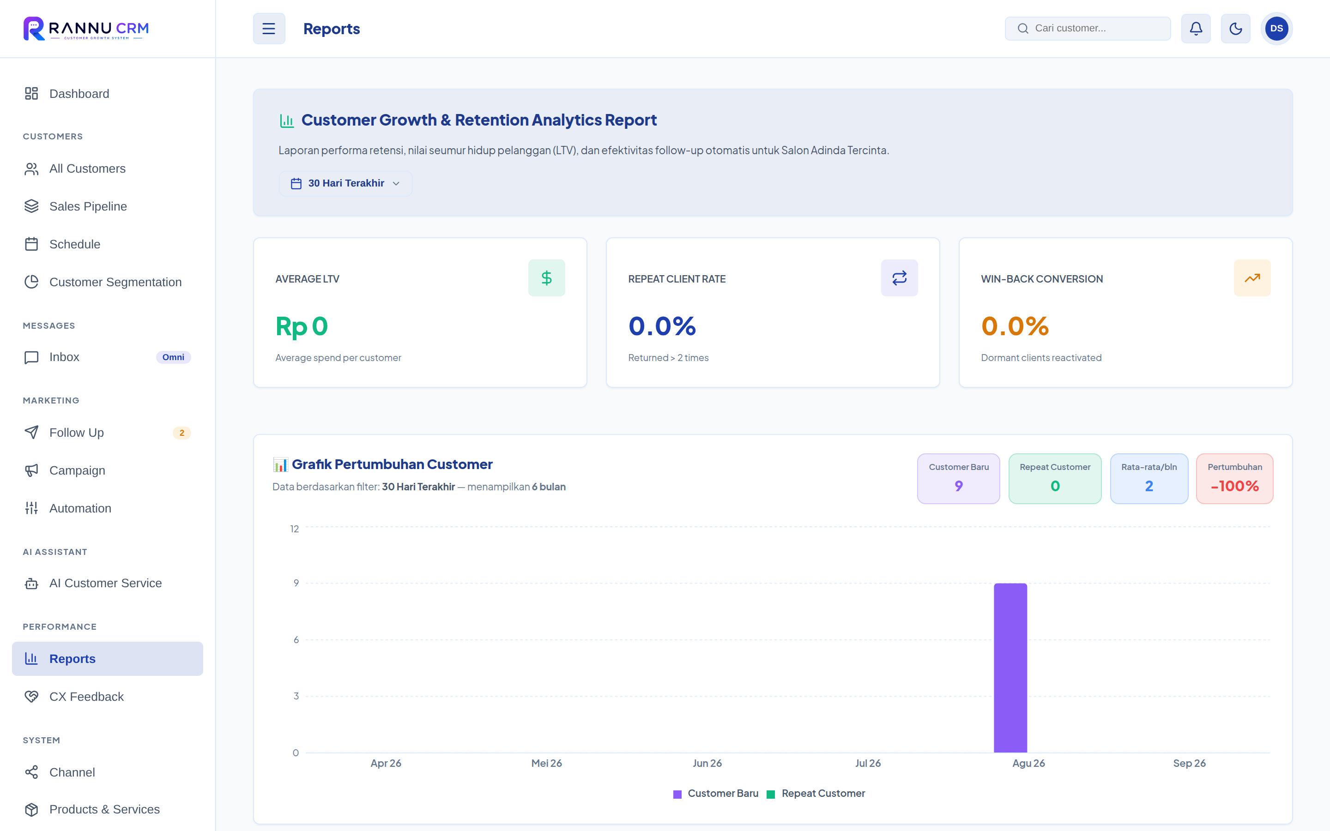
Task: Click 'Dormant clients reactivated' caption
Action: click(1041, 358)
